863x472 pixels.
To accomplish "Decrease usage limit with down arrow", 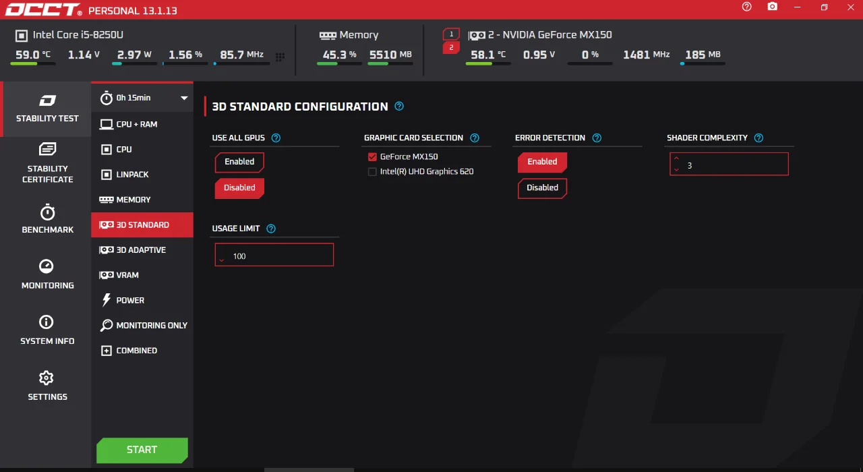I will pyautogui.click(x=221, y=260).
